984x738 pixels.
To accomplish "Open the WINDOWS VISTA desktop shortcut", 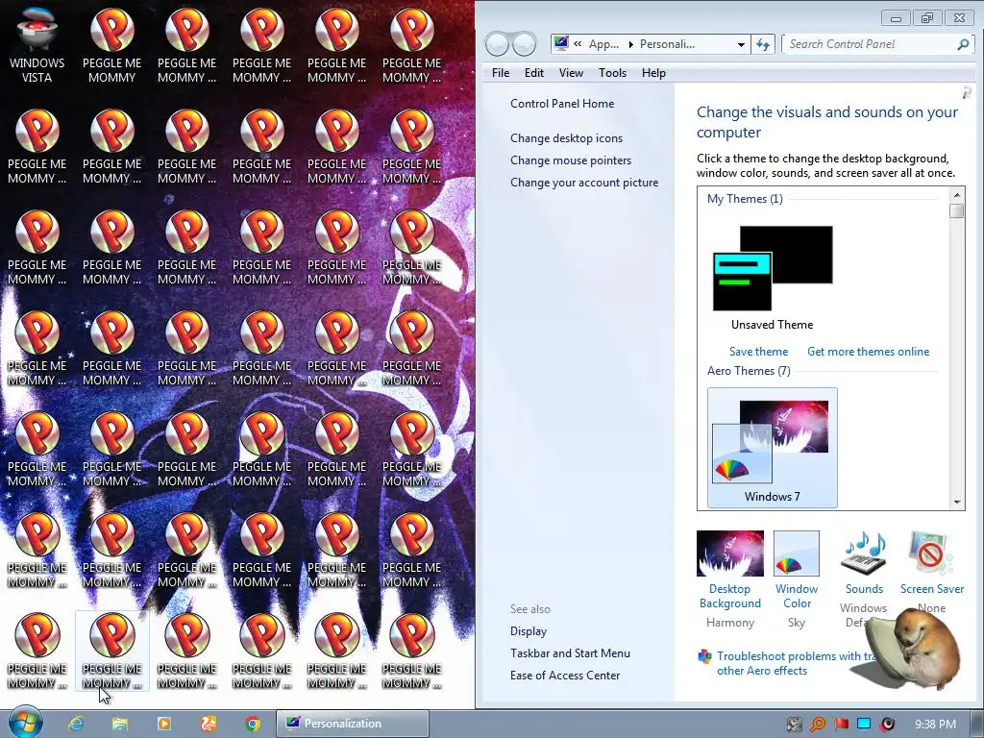I will [37, 45].
